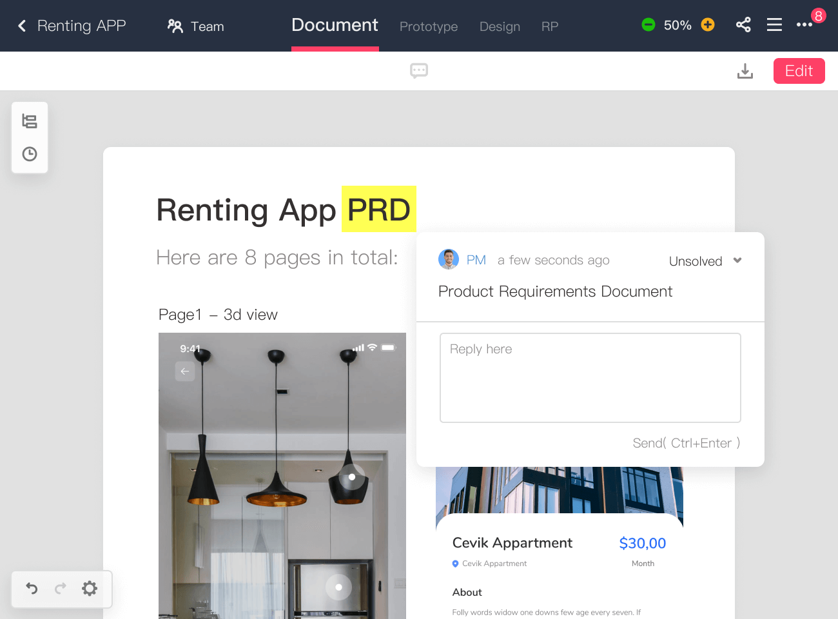Click the comment bubble icon
This screenshot has height=619, width=838.
tap(419, 71)
